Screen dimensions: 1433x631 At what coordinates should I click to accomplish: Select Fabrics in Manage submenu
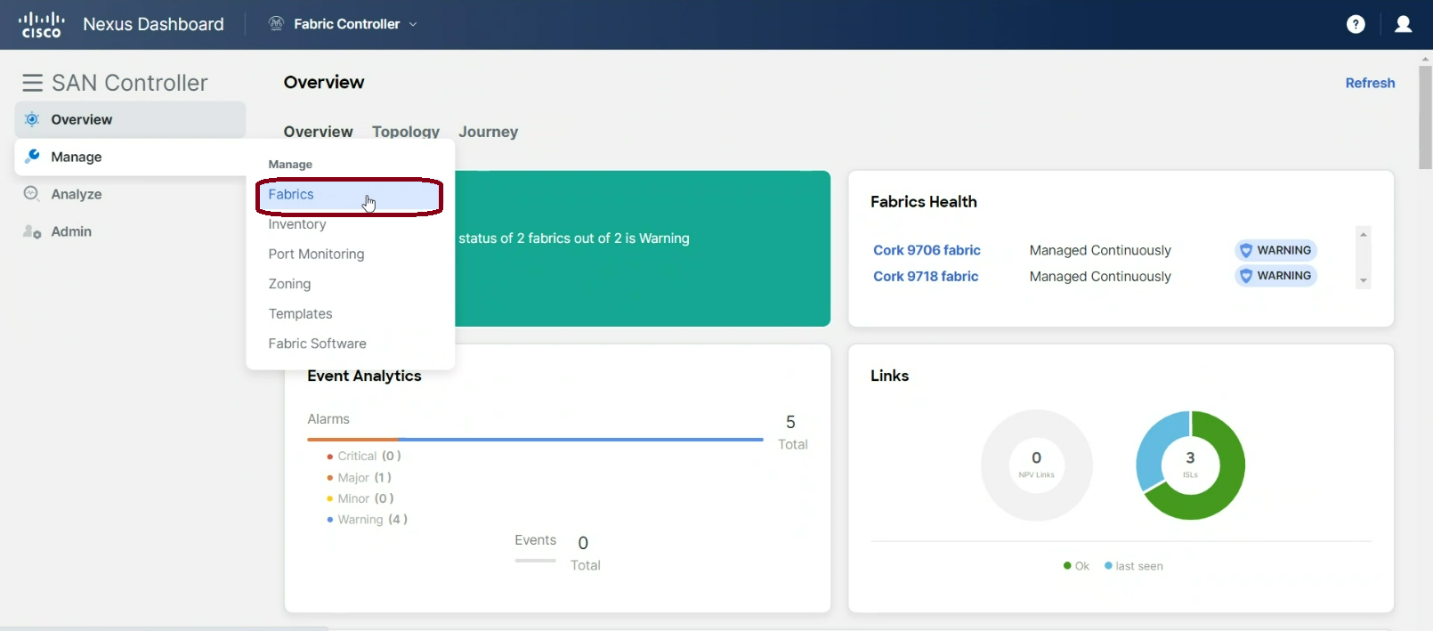[x=349, y=194]
